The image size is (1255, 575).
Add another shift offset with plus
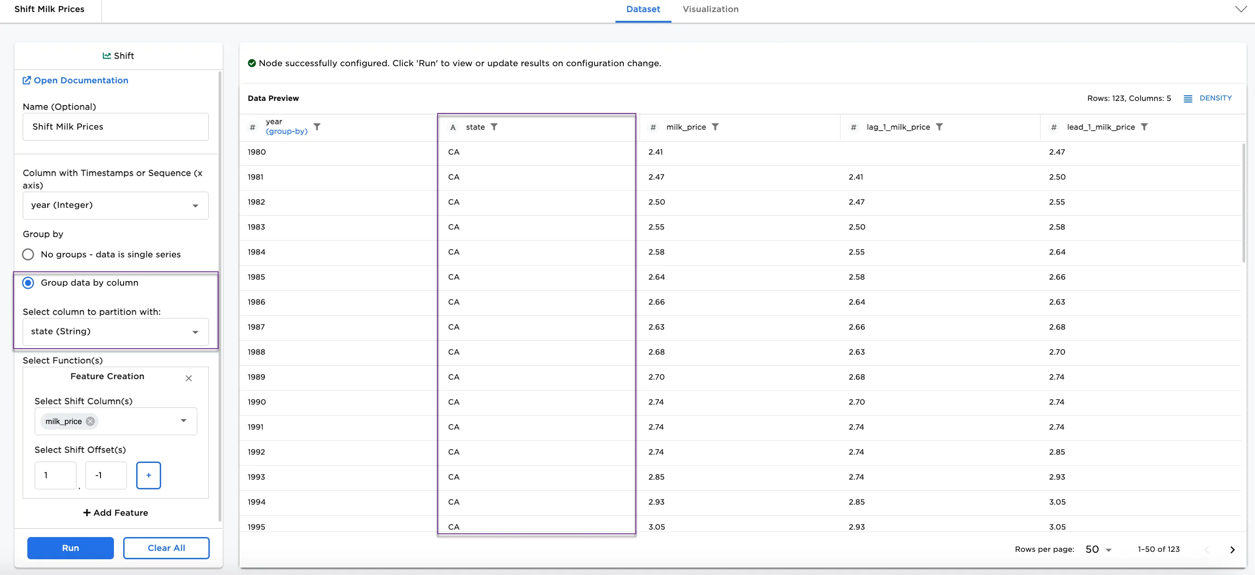[x=149, y=475]
